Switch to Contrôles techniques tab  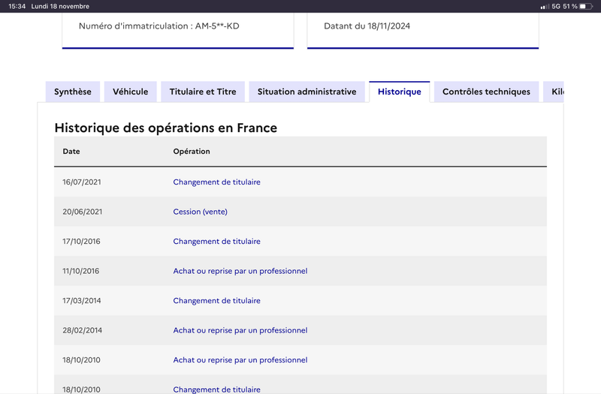[x=486, y=92]
